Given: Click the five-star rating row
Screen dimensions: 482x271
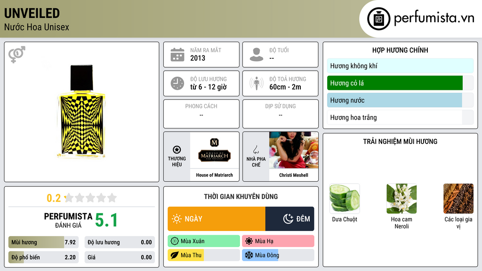Looking at the screenshot, I should pyautogui.click(x=90, y=198).
